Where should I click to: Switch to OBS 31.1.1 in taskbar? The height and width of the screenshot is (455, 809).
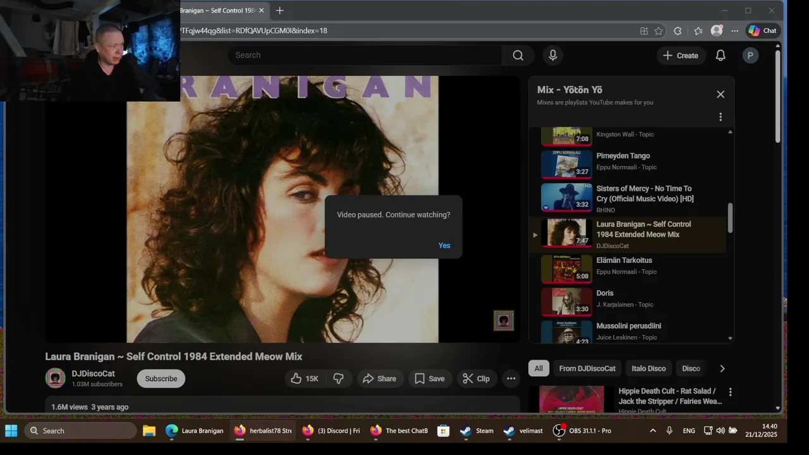click(x=582, y=430)
